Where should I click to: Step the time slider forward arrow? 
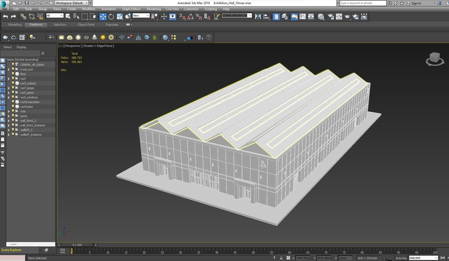coord(96,245)
